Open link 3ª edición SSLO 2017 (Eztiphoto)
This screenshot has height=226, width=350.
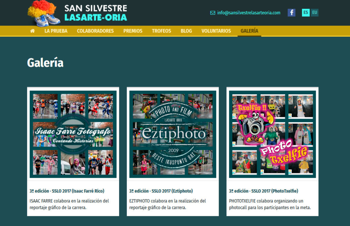click(161, 191)
